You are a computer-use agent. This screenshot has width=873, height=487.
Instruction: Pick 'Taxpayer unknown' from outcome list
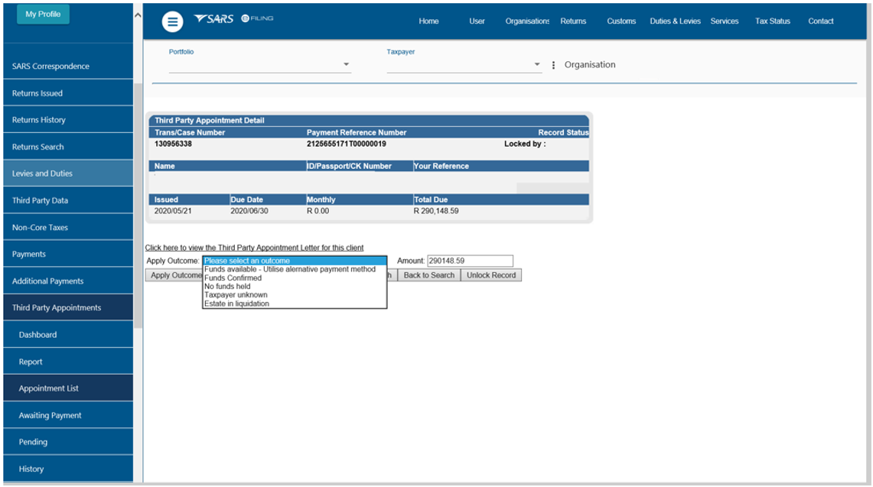click(236, 295)
